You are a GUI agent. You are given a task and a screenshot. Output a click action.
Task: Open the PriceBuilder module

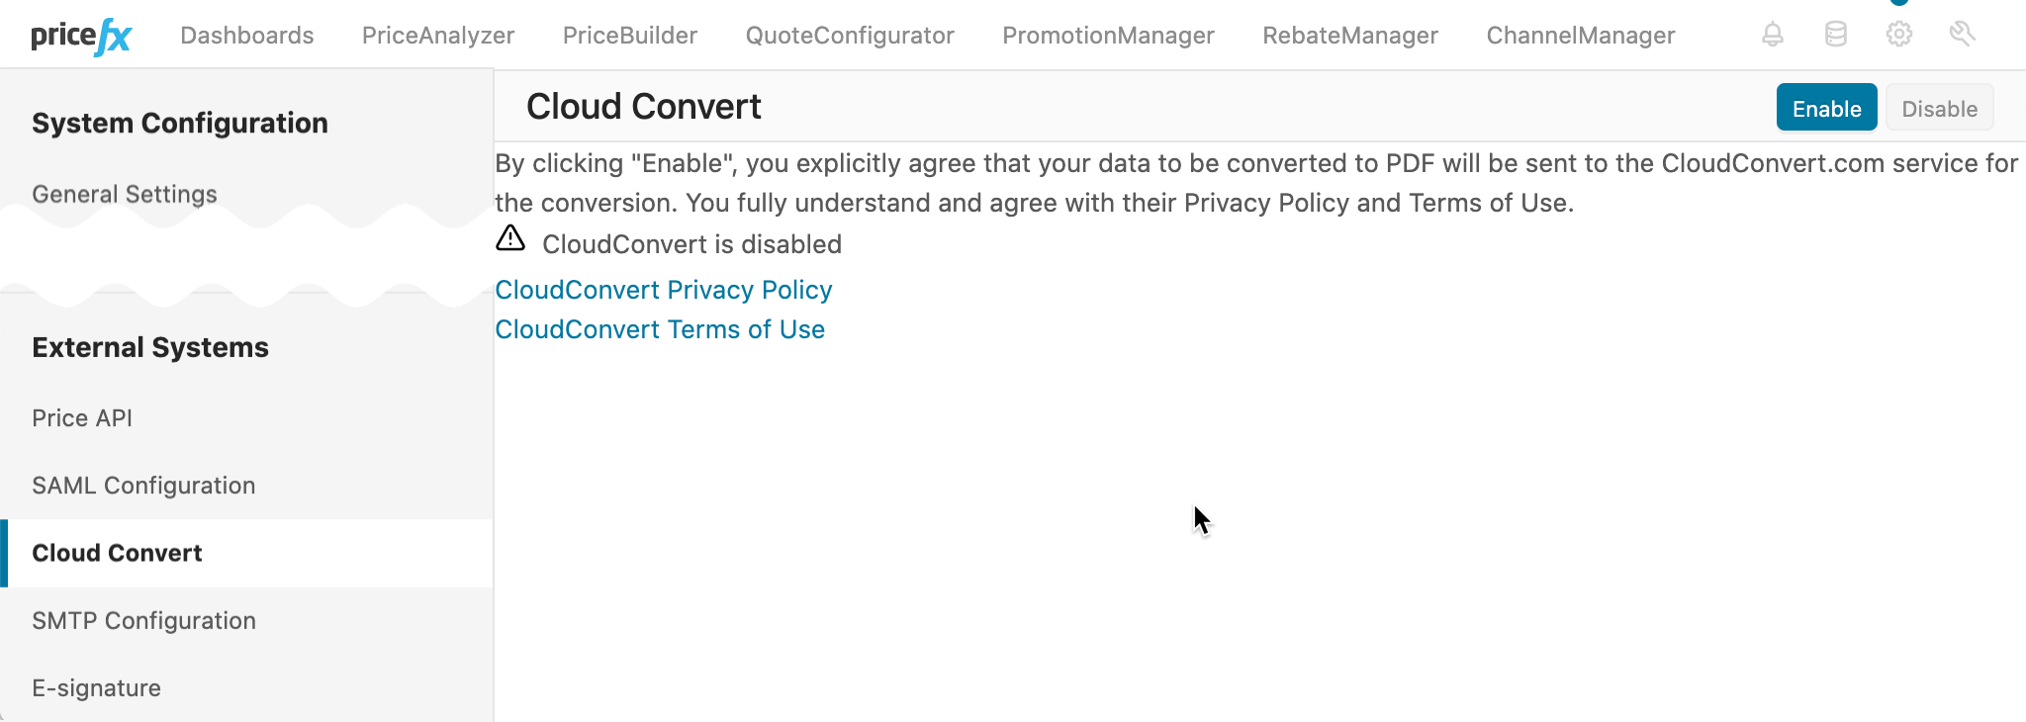tap(629, 35)
